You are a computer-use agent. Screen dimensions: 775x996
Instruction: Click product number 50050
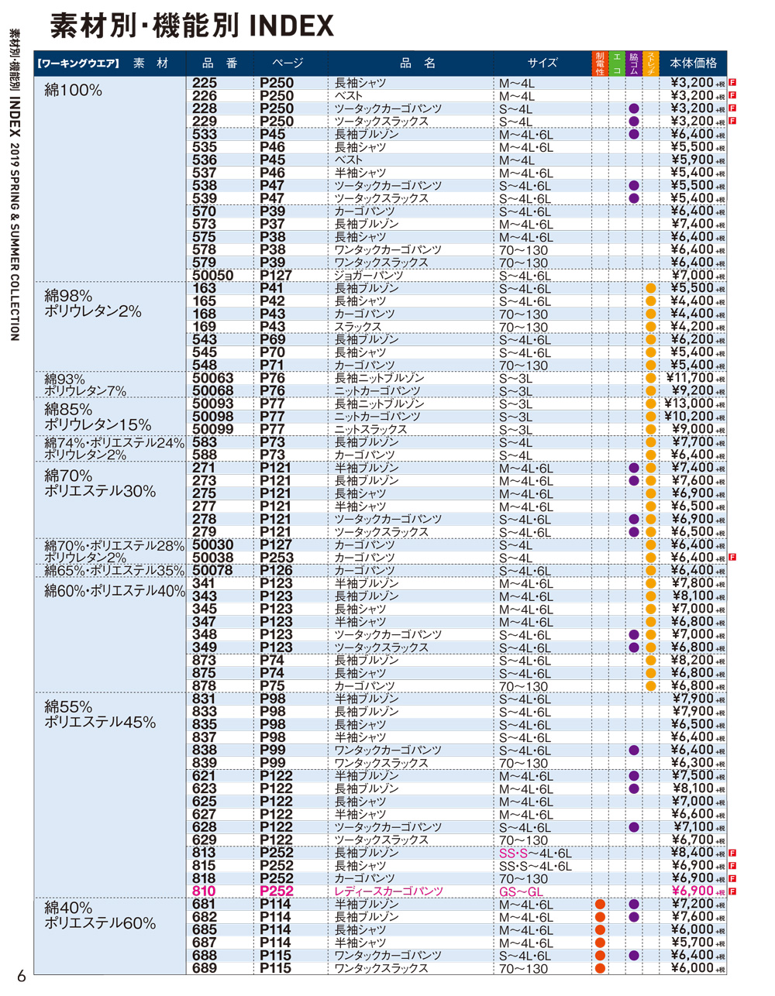[x=213, y=276]
